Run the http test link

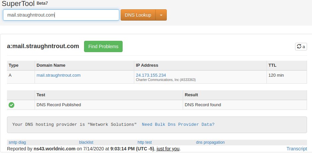pos(145,142)
